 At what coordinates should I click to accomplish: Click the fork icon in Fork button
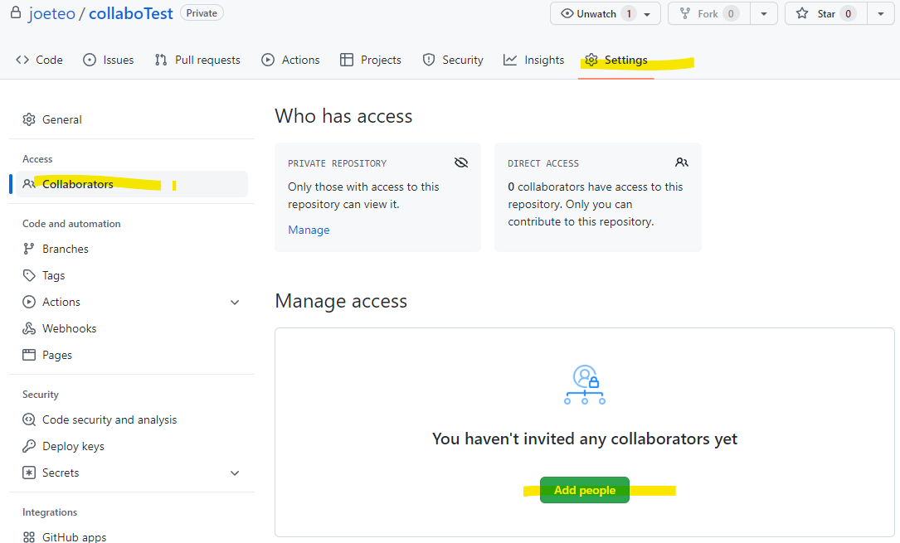685,13
